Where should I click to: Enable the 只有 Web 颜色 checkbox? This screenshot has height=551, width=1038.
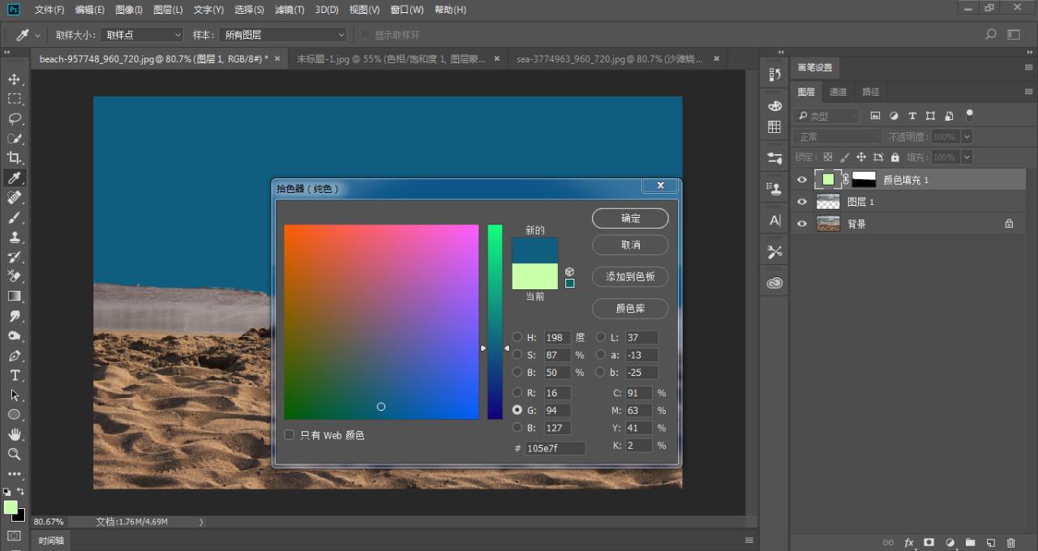click(290, 435)
